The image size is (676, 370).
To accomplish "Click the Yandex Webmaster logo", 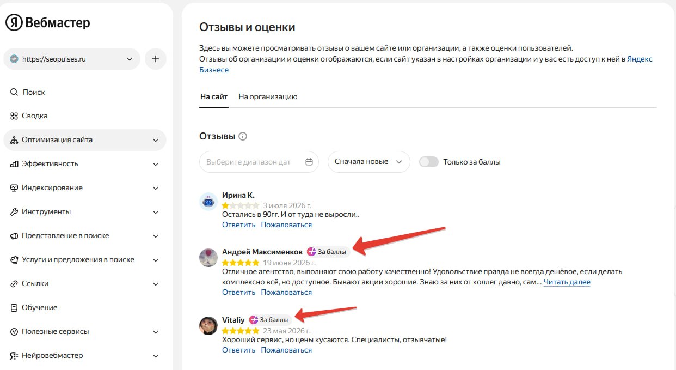I will pyautogui.click(x=48, y=22).
